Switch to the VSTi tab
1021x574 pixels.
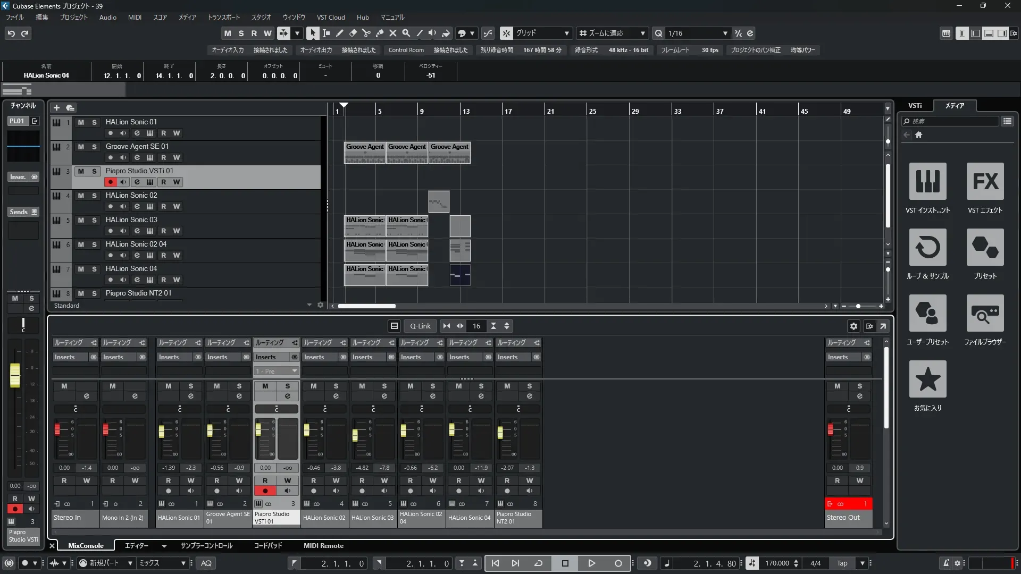(x=915, y=105)
